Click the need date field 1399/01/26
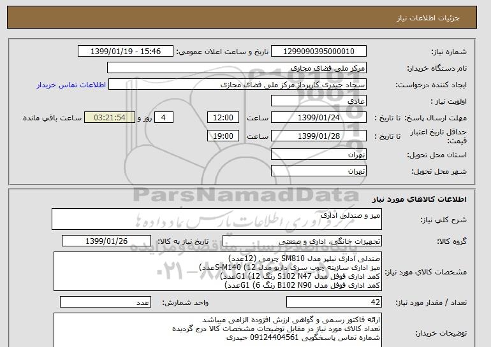 (x=106, y=241)
